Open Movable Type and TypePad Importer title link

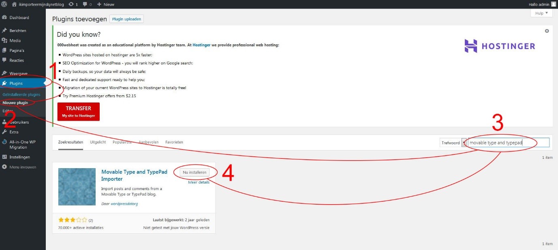(x=134, y=175)
